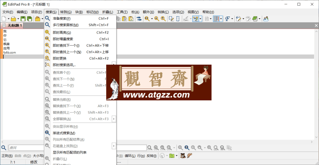Click the line numbers toolbar icon
The width and height of the screenshot is (319, 165).
(x=216, y=19)
